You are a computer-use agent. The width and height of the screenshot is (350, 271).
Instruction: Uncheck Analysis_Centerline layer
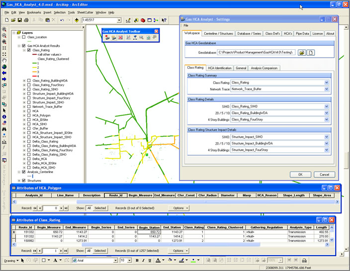(x=24, y=172)
